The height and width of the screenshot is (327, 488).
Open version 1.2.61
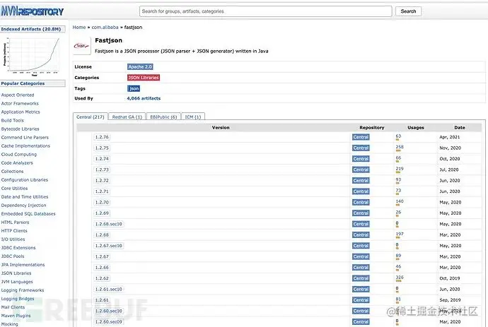point(102,300)
